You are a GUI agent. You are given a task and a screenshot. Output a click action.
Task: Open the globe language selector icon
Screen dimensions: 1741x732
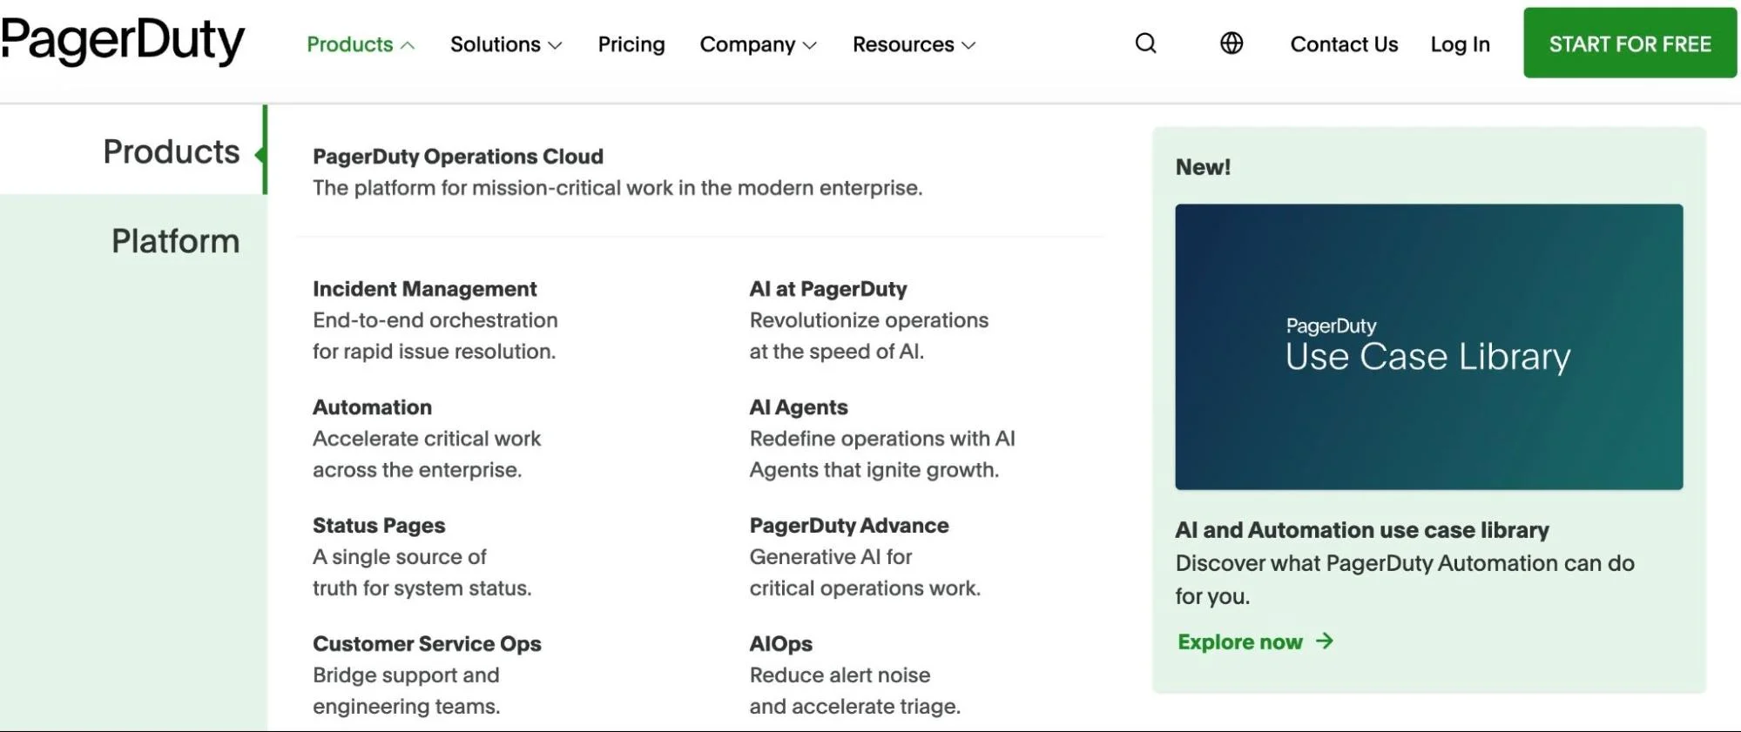point(1232,44)
